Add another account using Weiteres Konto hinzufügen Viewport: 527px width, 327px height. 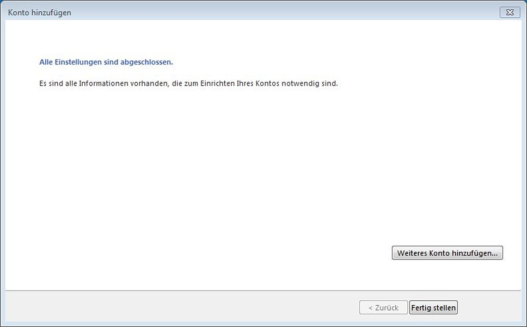tap(448, 253)
